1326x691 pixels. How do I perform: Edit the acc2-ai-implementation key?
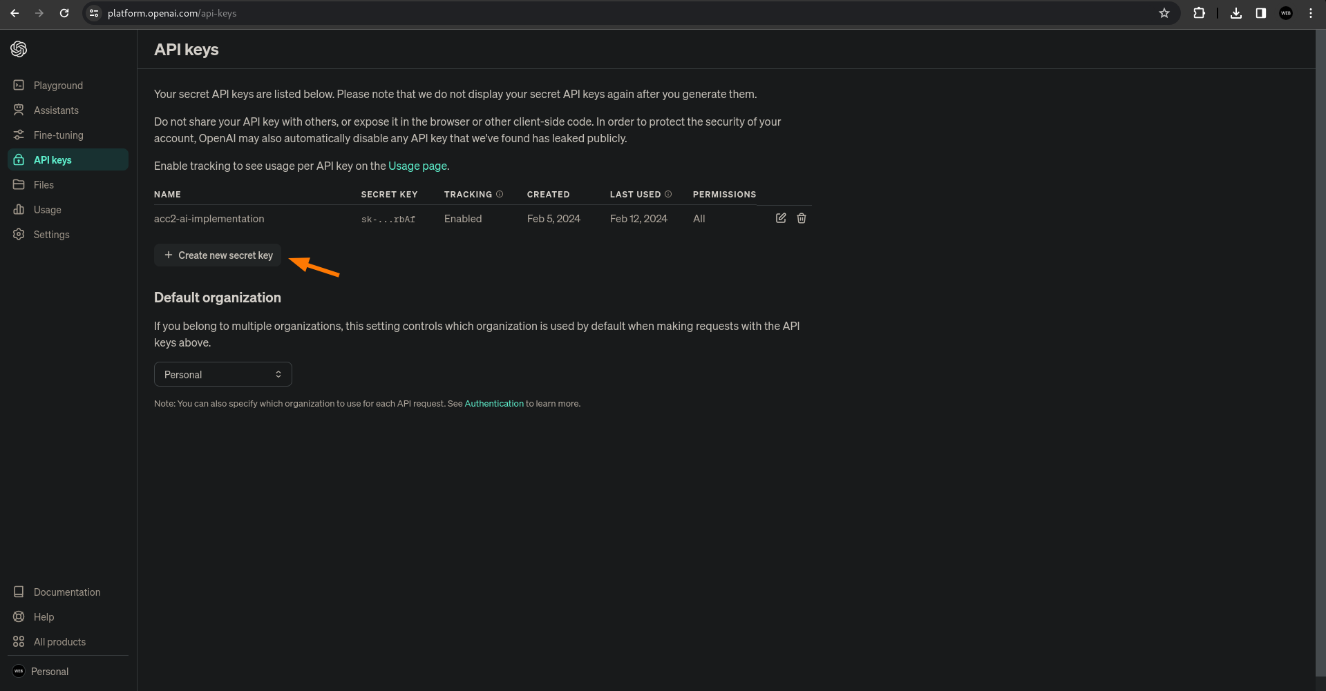(x=781, y=218)
